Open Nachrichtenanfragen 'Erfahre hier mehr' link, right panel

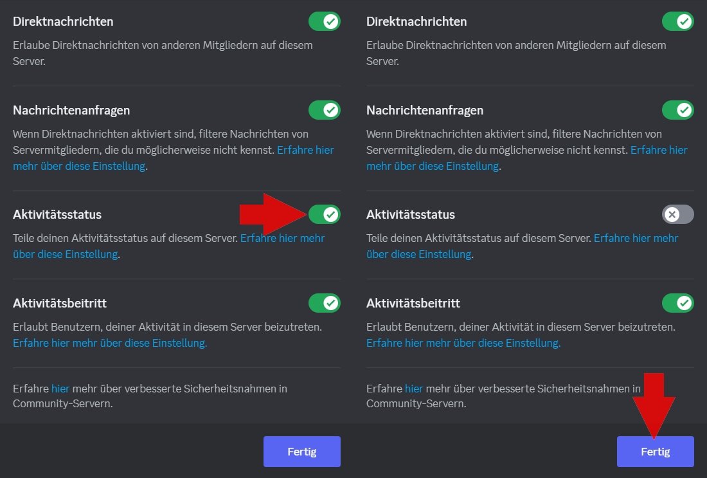[658, 150]
